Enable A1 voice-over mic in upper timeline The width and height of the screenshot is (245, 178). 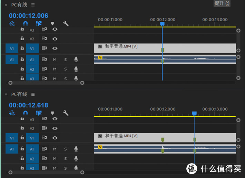pyautogui.click(x=76, y=59)
